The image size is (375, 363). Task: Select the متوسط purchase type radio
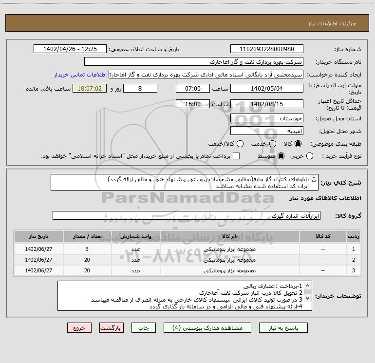coord(281,156)
